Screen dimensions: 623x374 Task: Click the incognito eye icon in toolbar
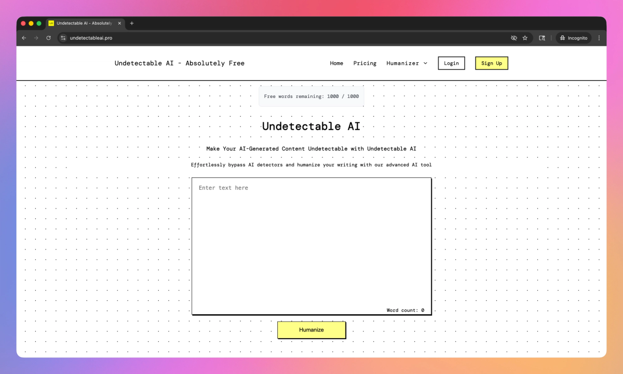(x=514, y=37)
